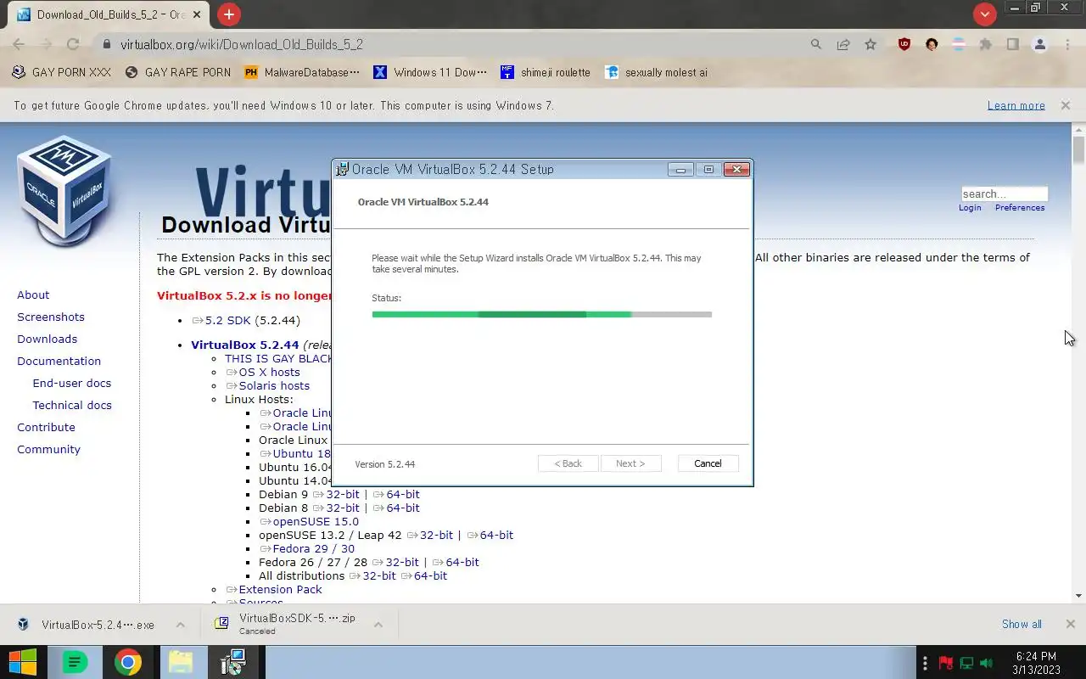This screenshot has height=679, width=1086.
Task: Open End-user docs in the sidebar
Action: coord(72,383)
